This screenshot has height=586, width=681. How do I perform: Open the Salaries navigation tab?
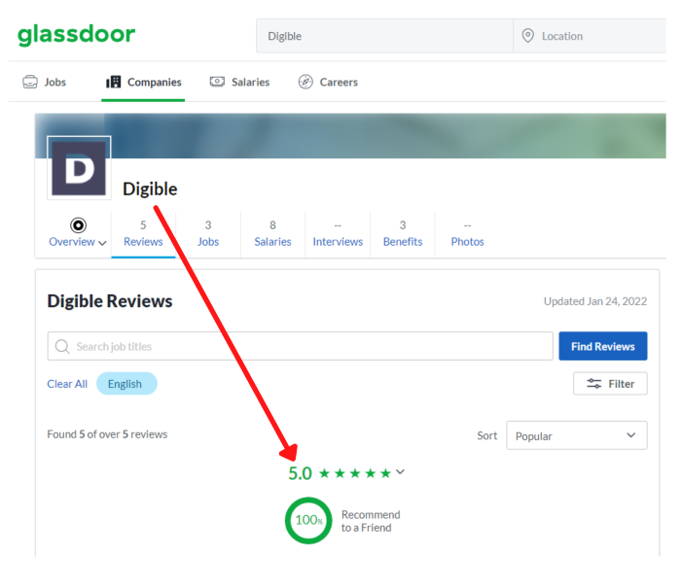pos(239,82)
